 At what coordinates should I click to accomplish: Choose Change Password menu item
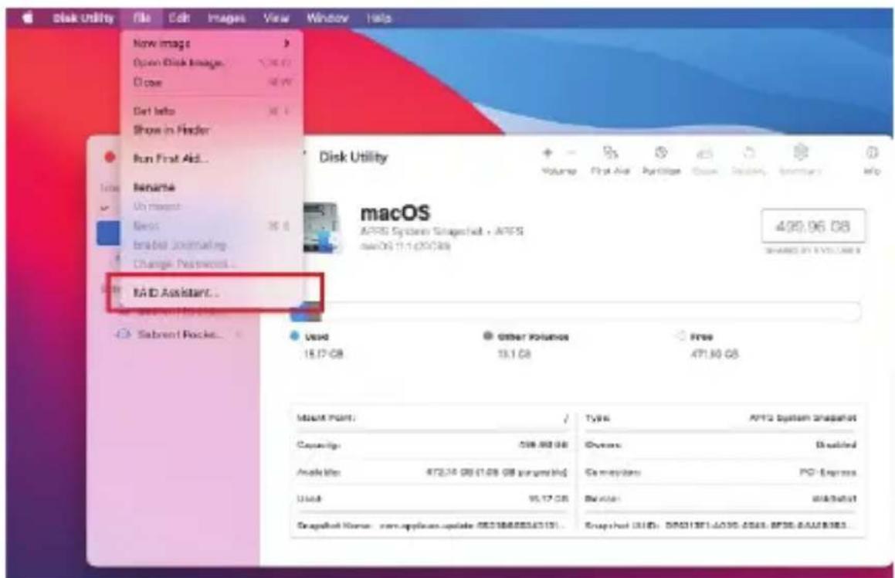click(x=211, y=263)
